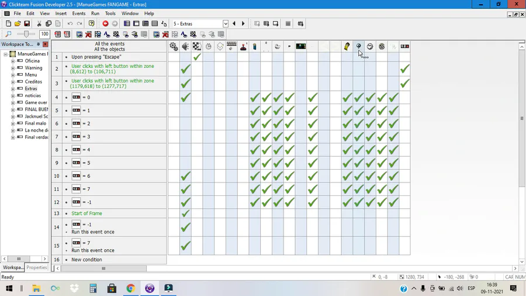Toggle Sound action in event 10 row
Image resolution: width=526 pixels, height=296 pixels.
pyautogui.click(x=185, y=176)
